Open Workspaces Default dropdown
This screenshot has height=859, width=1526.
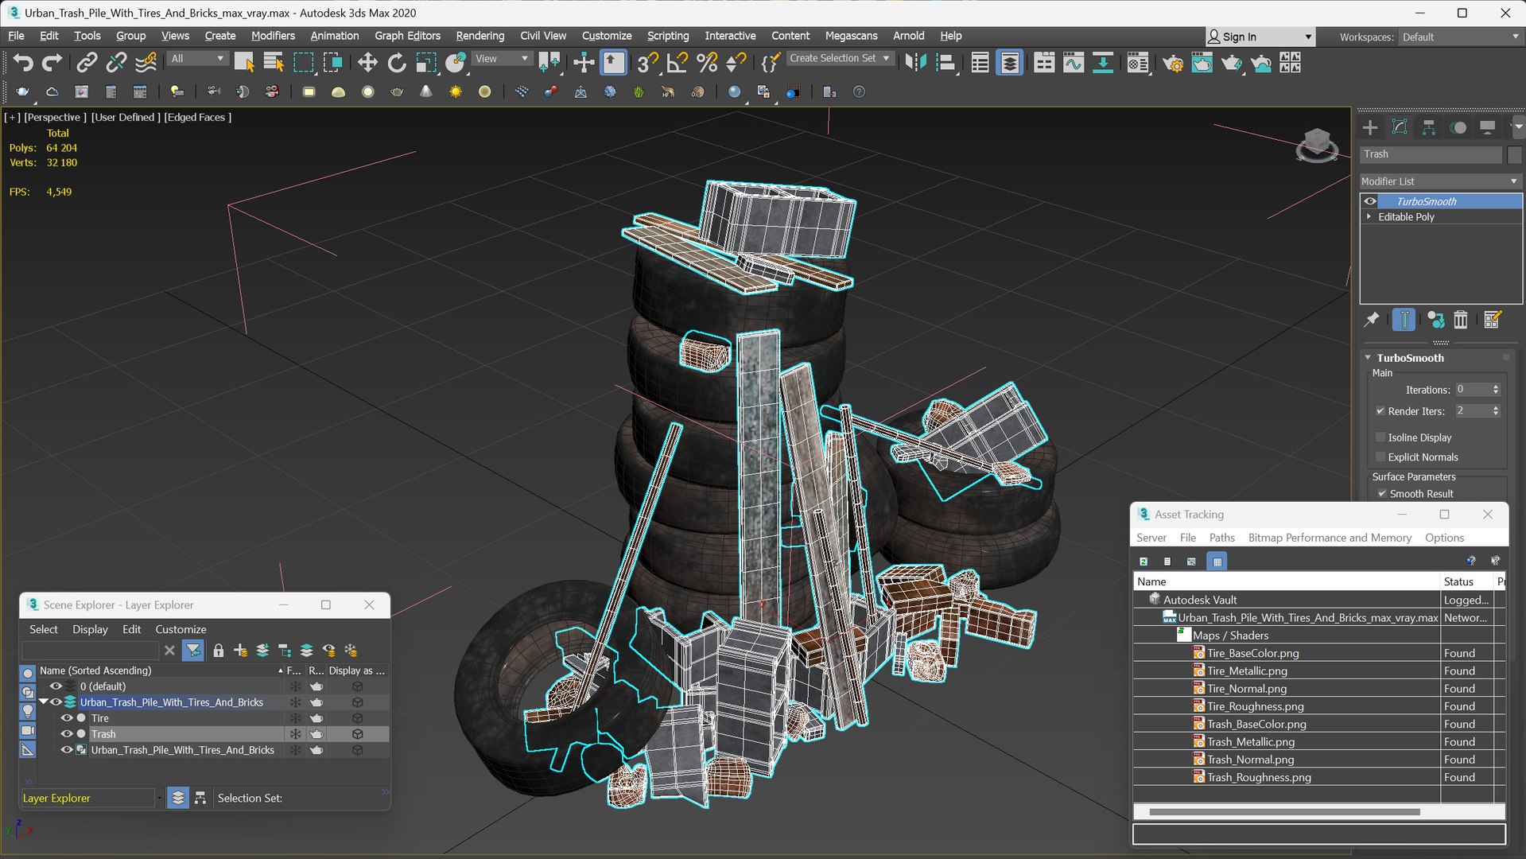(x=1460, y=37)
